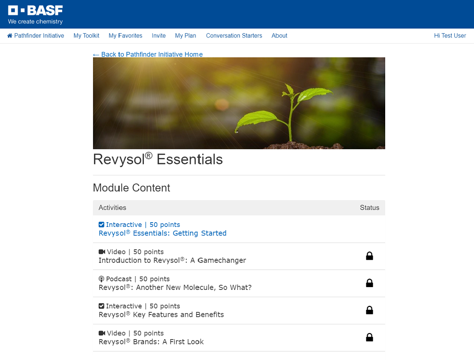The height and width of the screenshot is (360, 474).
Task: Open the About page
Action: point(279,36)
